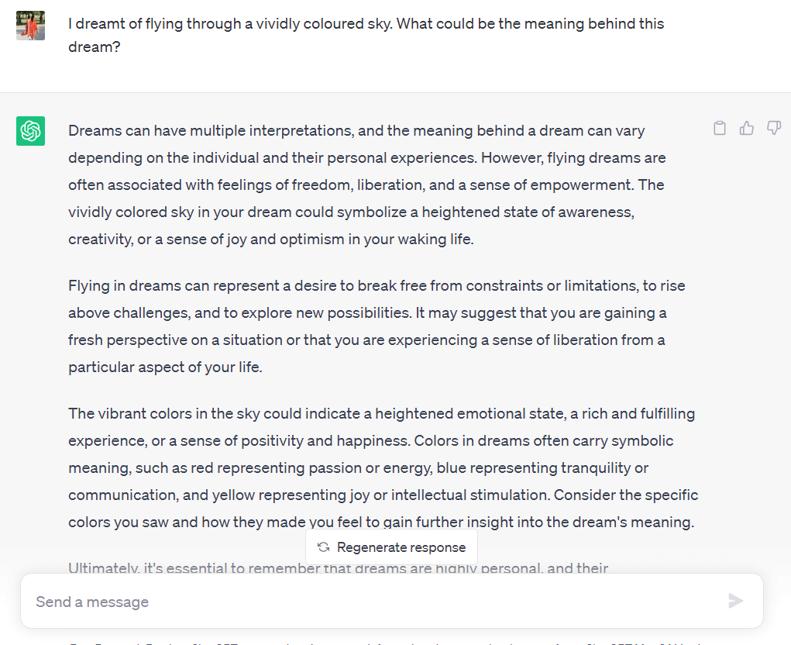Give the response a thumbs up
This screenshot has width=791, height=645.
click(747, 129)
